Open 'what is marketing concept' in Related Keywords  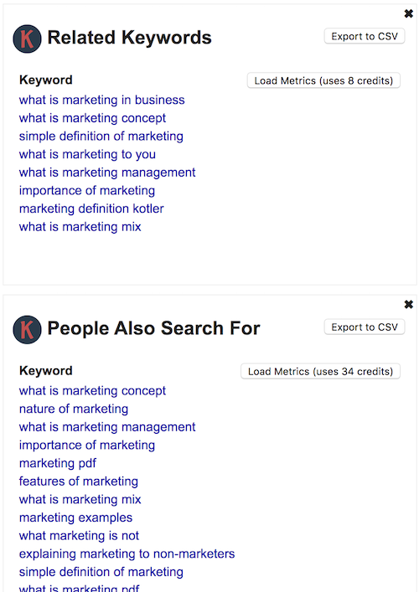[x=92, y=118]
